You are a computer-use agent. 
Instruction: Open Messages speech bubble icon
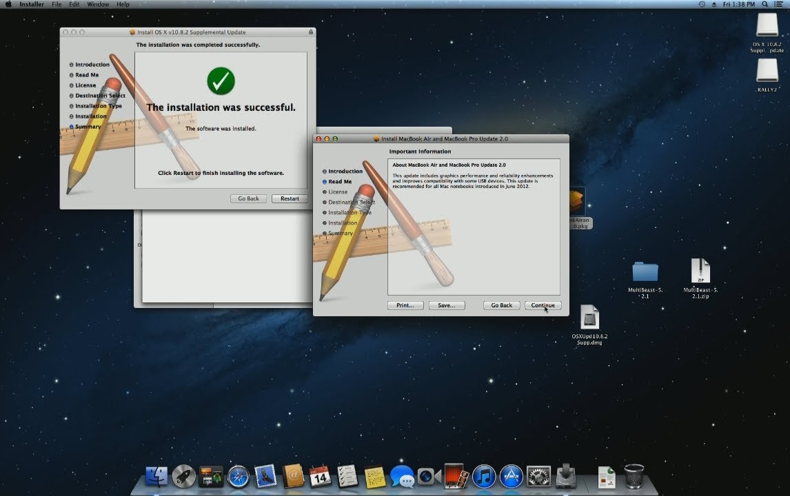(402, 476)
